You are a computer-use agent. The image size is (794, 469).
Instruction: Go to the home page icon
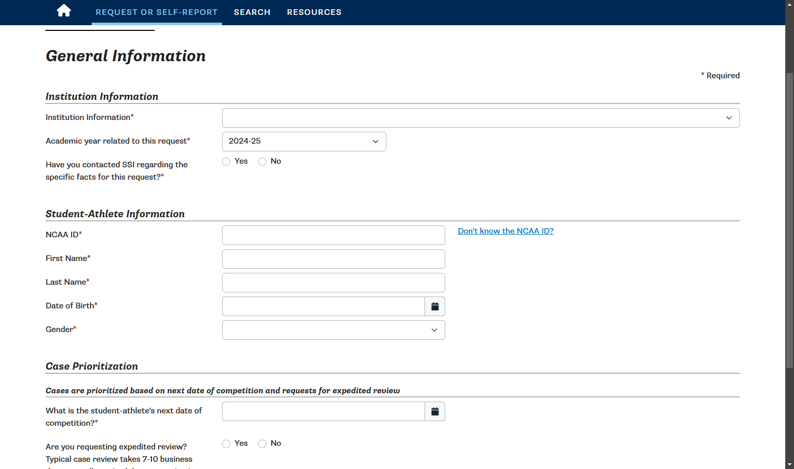coord(64,11)
